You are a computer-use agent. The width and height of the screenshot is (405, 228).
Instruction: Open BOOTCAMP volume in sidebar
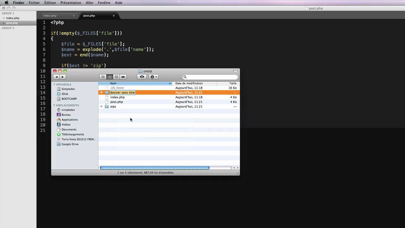pyautogui.click(x=69, y=99)
